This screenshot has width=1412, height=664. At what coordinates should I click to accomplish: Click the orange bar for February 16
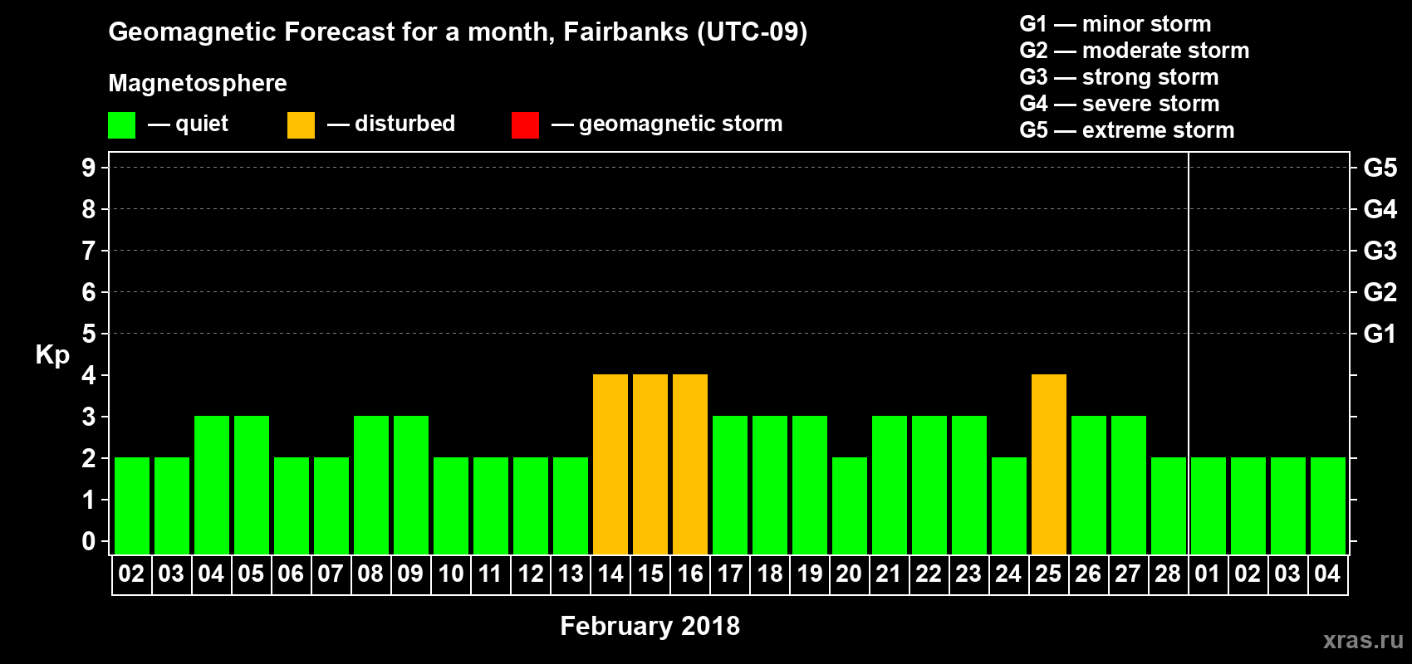(x=690, y=464)
